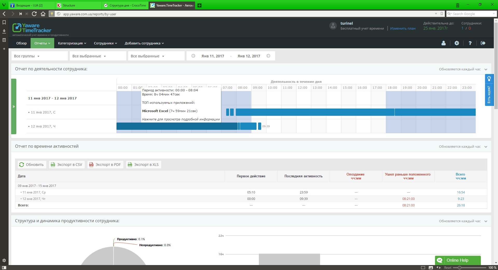Open the notes icon in the sidebar
The width and height of the screenshot is (498, 270).
[4, 40]
